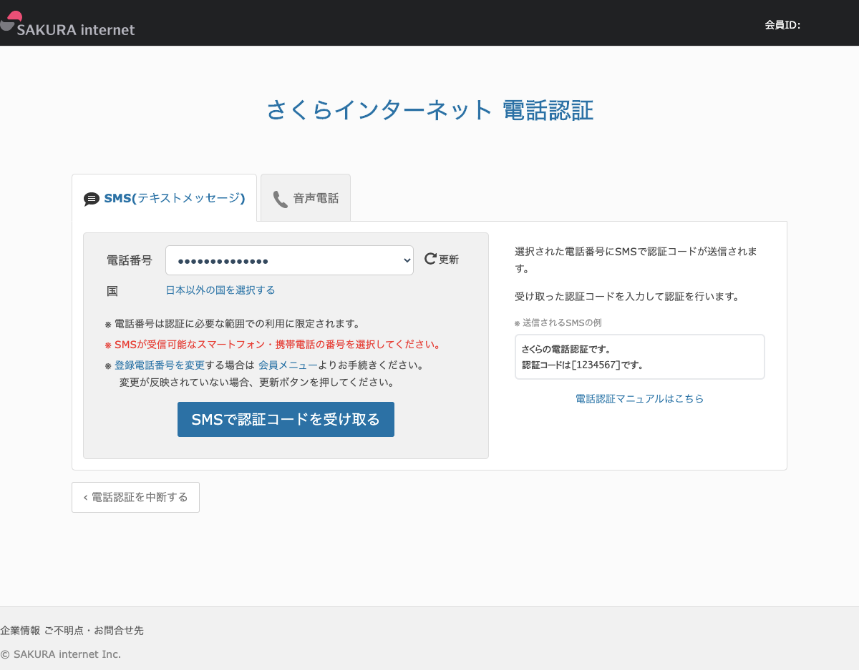Click the SMS speech bubble icon

92,199
